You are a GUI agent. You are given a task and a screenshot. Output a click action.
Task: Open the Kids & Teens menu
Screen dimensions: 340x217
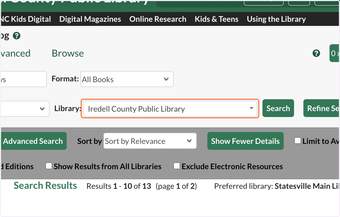(217, 19)
